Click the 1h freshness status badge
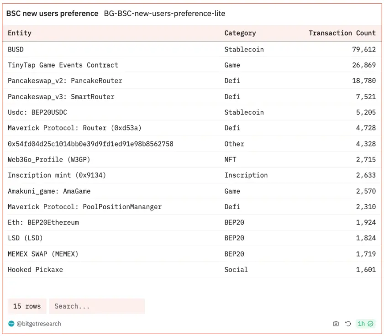Screen dimensions: 384x336 [x=365, y=324]
